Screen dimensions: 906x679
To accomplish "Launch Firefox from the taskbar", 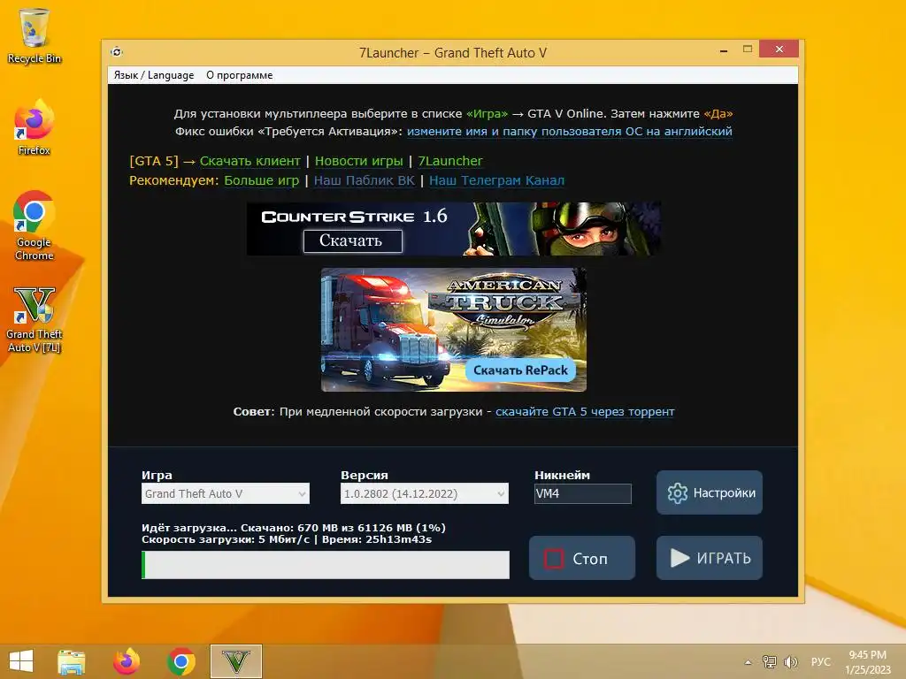I will [x=126, y=661].
